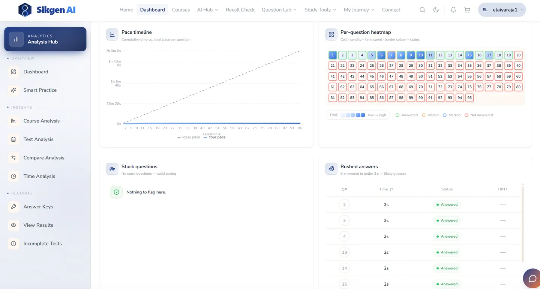Image resolution: width=540 pixels, height=289 pixels.
Task: Open the chat bubble button
Action: tap(532, 279)
